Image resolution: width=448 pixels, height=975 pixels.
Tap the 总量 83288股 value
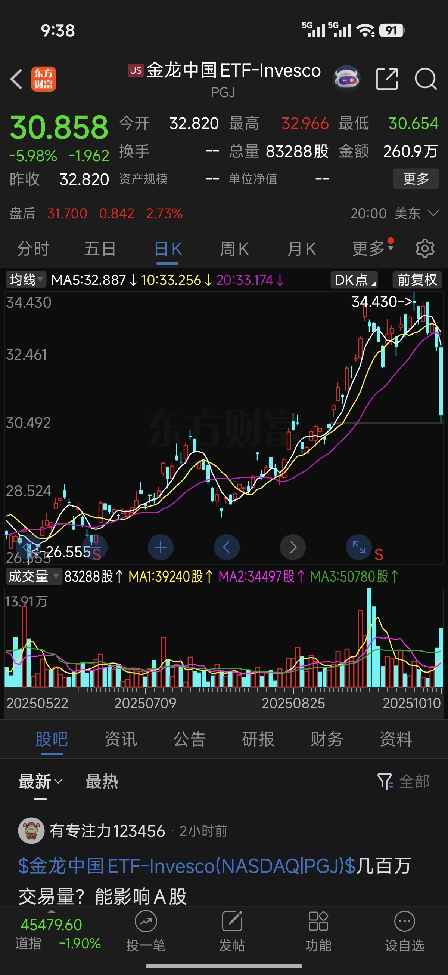297,151
